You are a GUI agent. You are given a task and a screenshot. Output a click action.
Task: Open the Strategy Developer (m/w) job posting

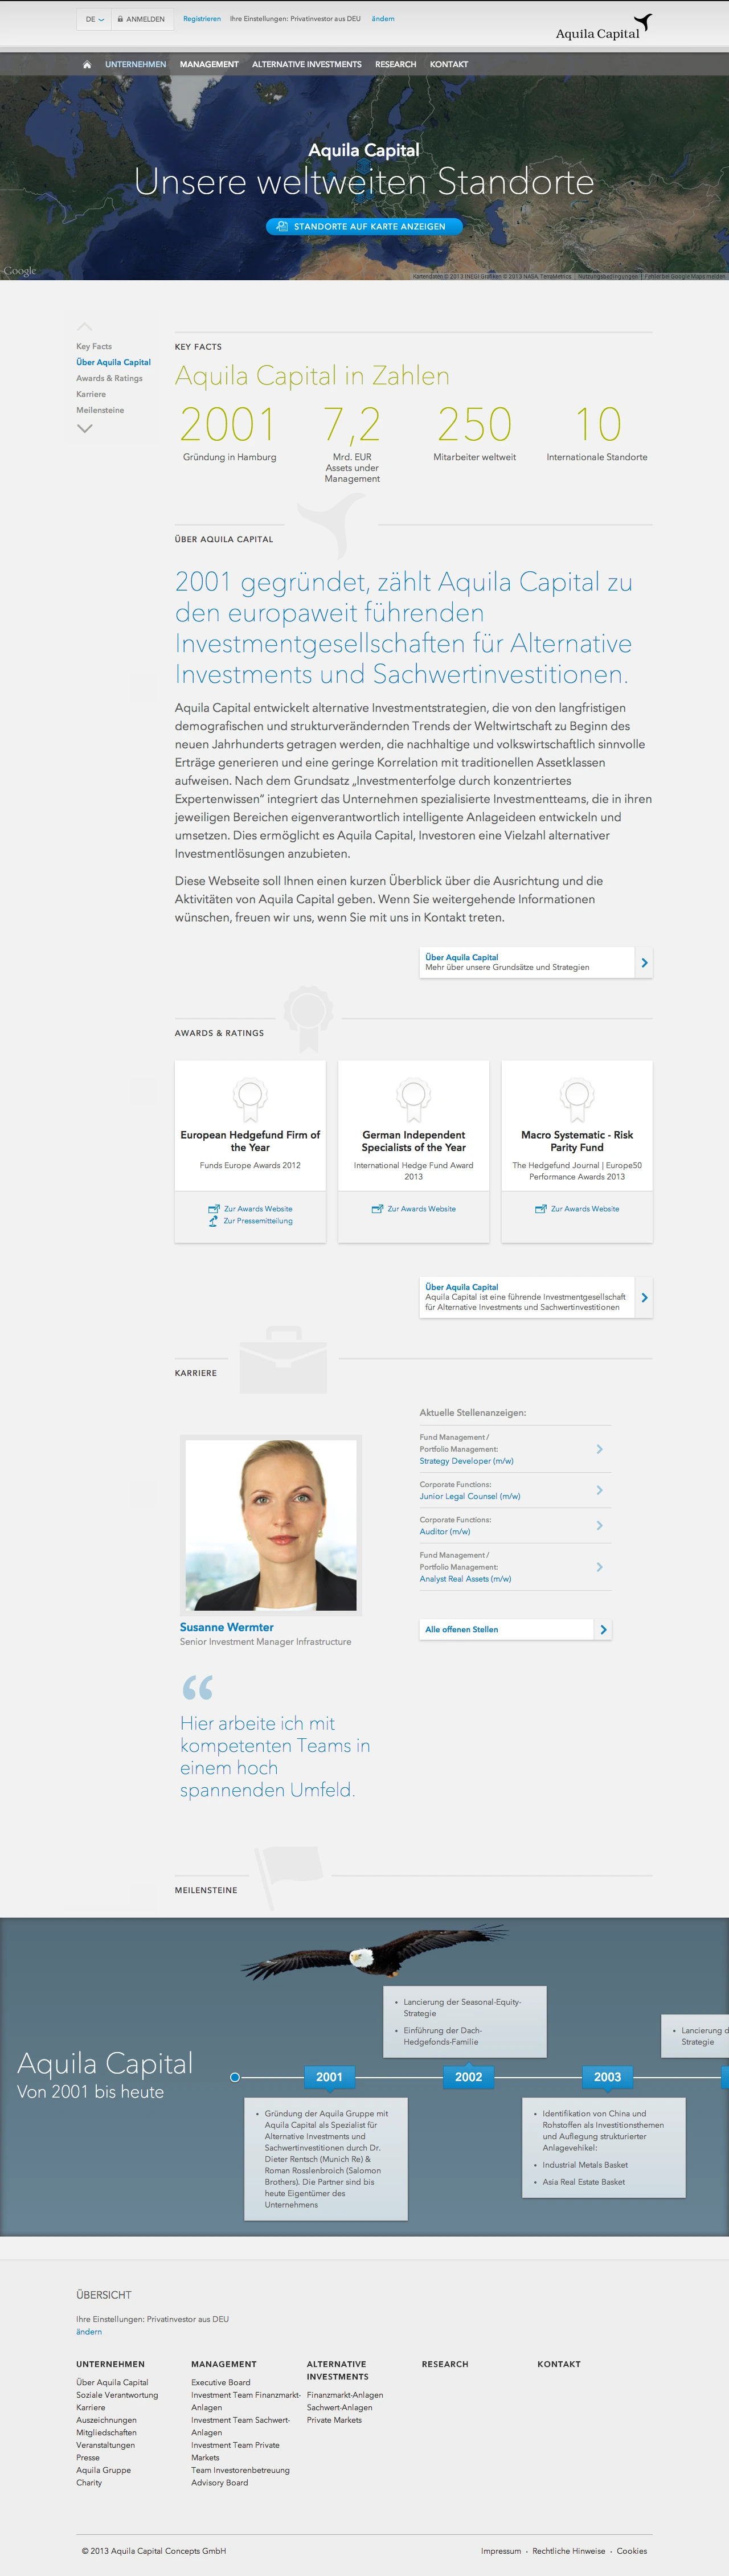point(467,1461)
